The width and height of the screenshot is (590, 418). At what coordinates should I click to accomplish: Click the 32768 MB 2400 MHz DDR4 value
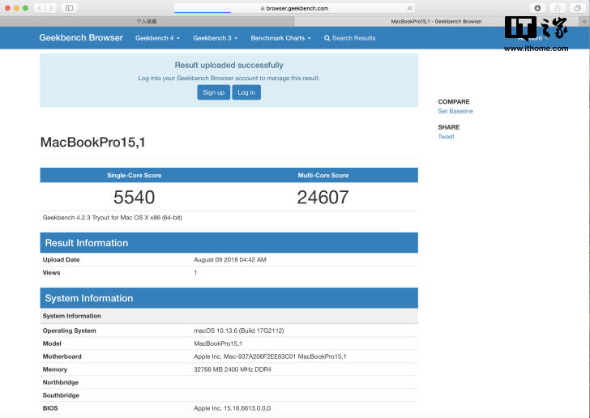[x=233, y=369]
